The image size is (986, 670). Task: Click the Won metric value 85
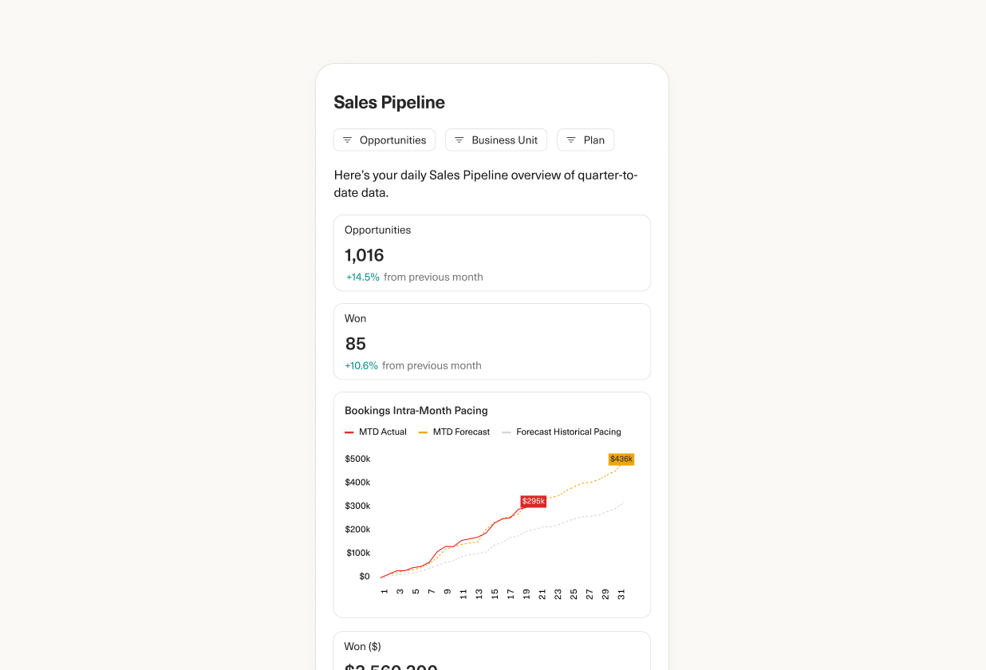(x=355, y=344)
